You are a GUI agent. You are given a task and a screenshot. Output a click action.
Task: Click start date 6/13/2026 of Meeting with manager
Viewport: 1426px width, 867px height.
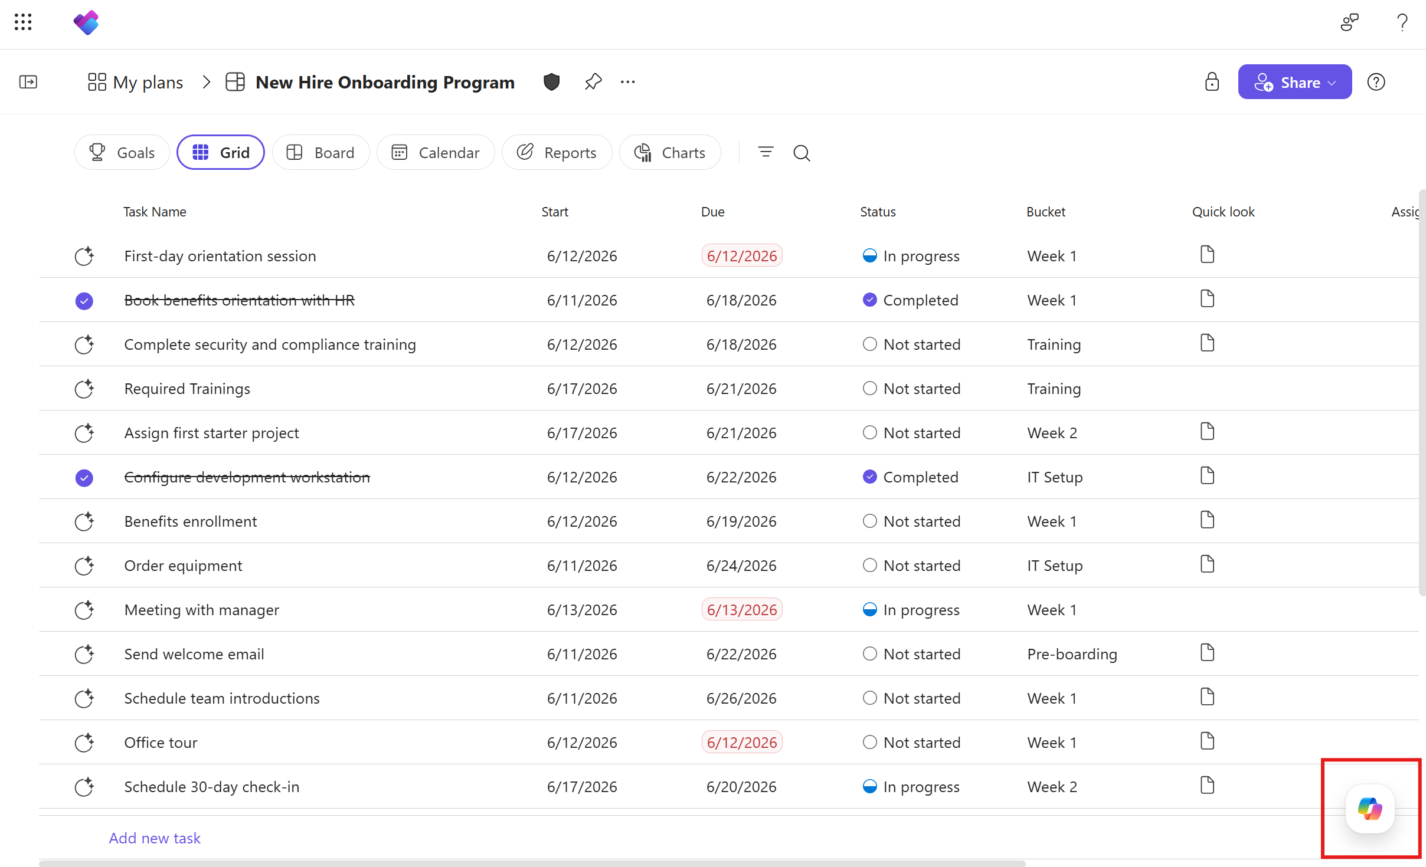point(582,610)
